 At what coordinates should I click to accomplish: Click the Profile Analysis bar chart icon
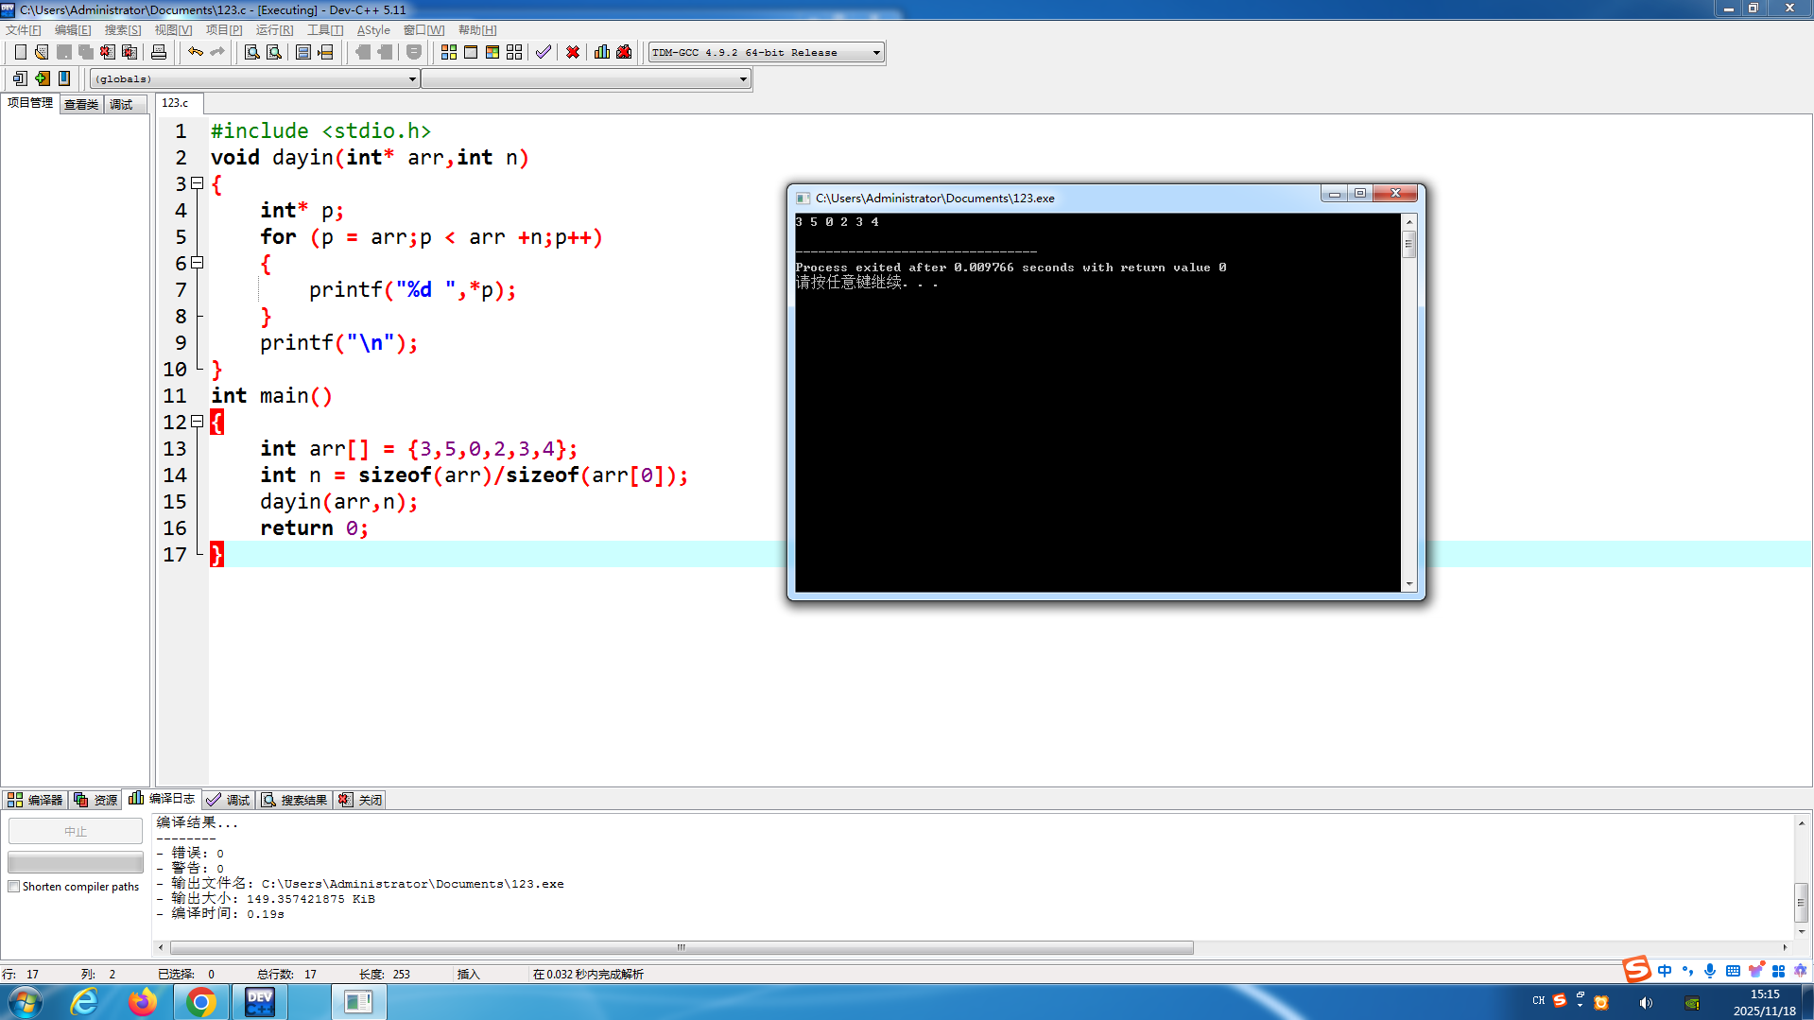tap(602, 52)
